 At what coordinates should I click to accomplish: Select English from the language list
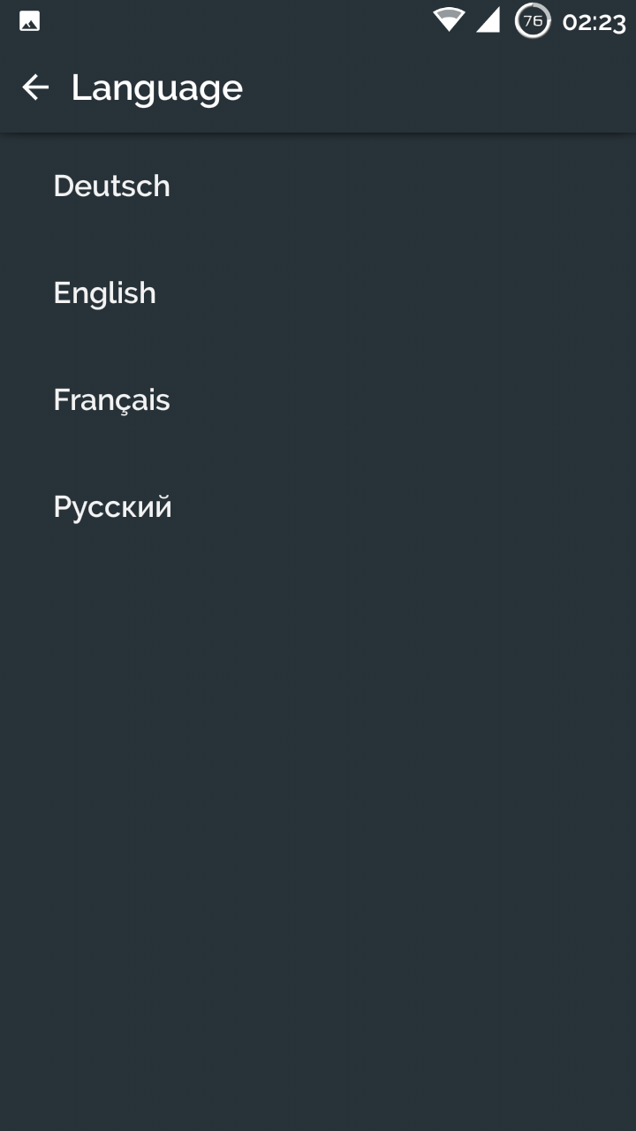[318, 292]
